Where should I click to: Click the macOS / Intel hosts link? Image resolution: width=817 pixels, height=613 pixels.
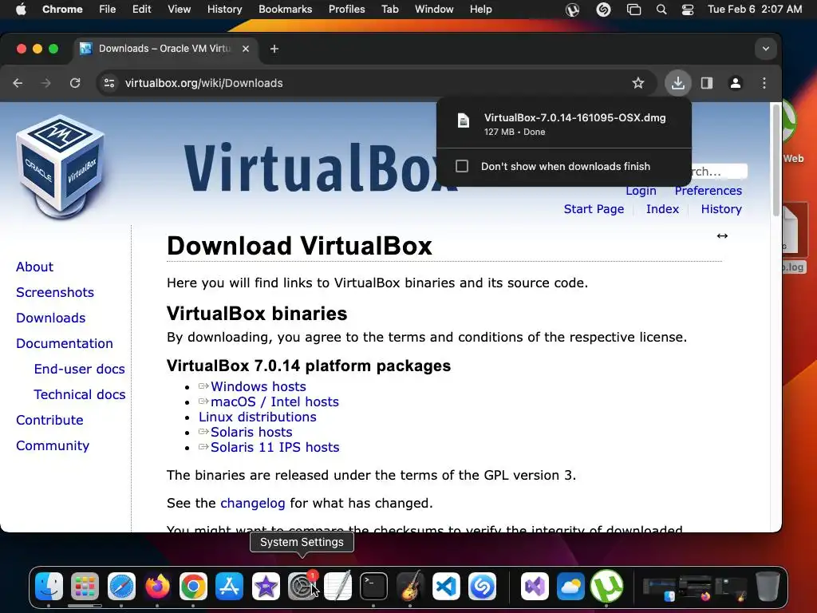pyautogui.click(x=274, y=402)
